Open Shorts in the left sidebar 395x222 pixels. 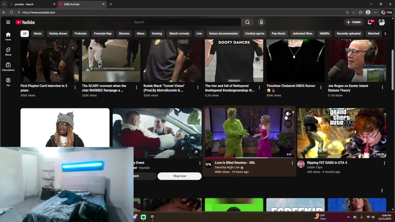point(8,51)
